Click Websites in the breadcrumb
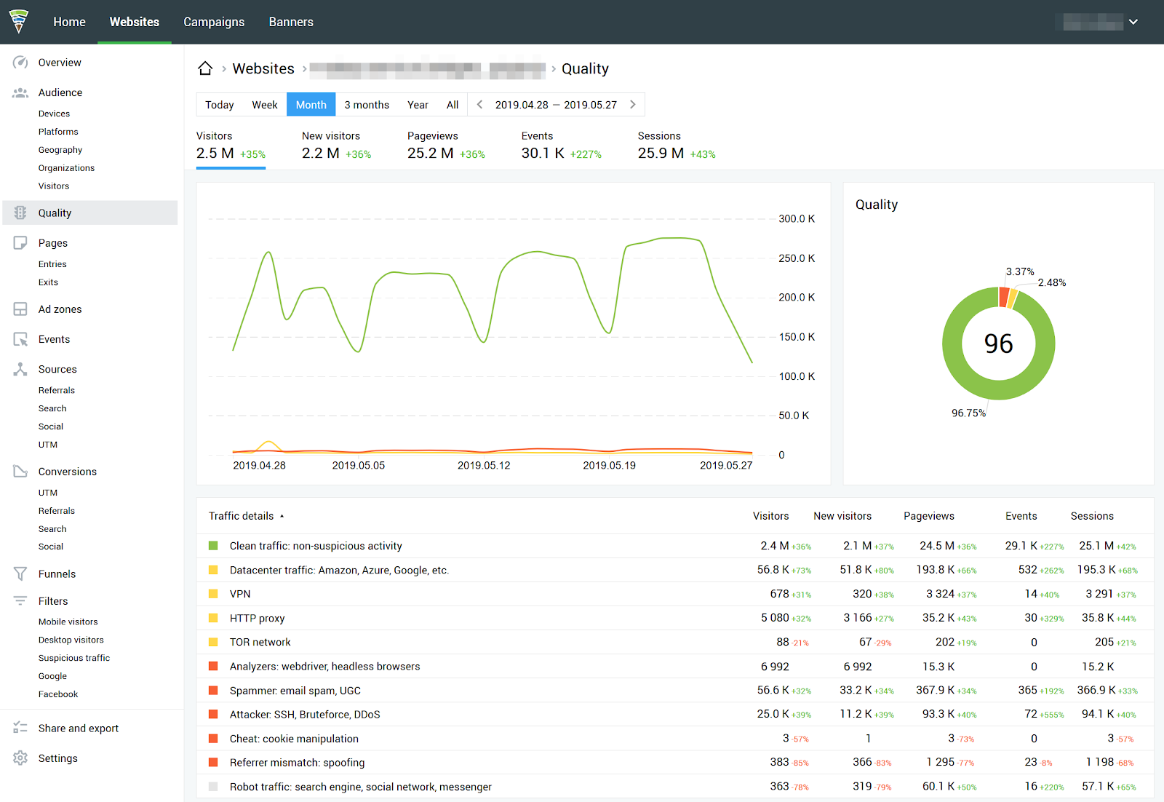The height and width of the screenshot is (802, 1164). tap(263, 68)
